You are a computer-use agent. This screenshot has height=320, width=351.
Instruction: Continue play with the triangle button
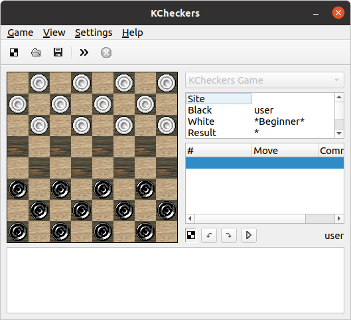(x=249, y=236)
